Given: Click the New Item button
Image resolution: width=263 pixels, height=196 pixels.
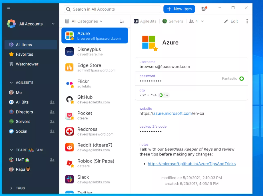Looking at the screenshot, I should point(179,9).
